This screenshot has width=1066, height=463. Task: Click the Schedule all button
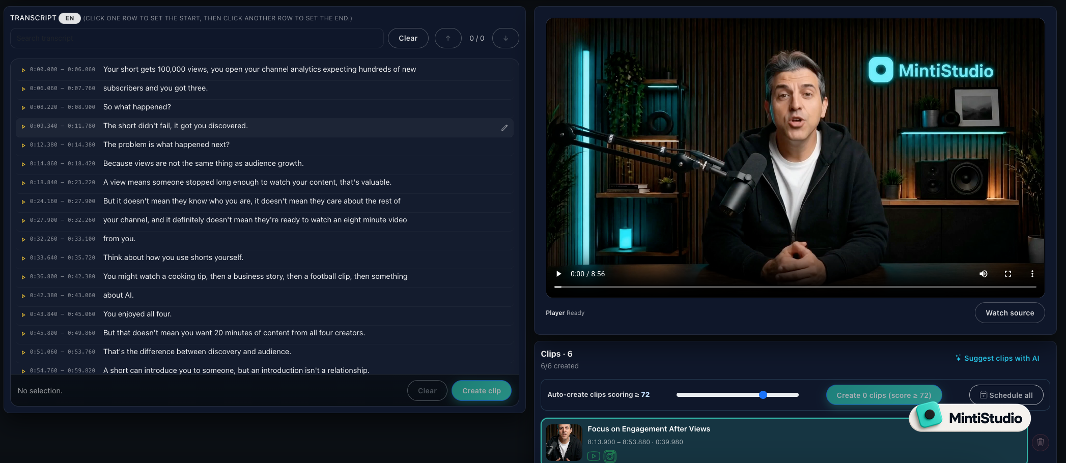(1006, 395)
